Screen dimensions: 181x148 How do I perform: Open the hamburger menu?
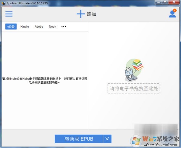pos(9,14)
